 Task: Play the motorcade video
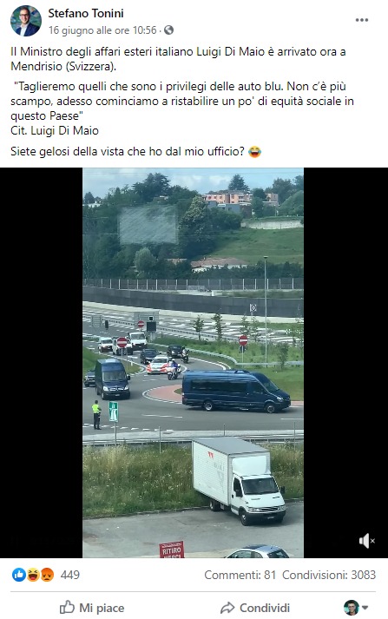[193, 362]
